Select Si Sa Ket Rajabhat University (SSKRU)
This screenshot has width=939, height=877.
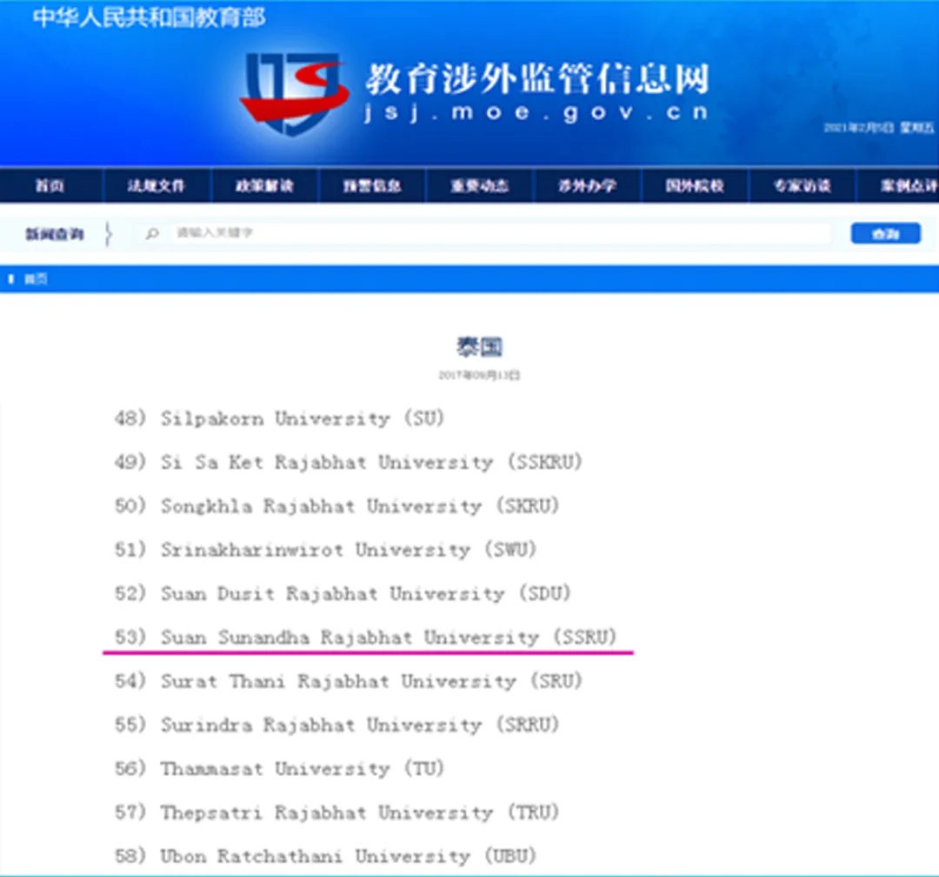click(x=348, y=462)
